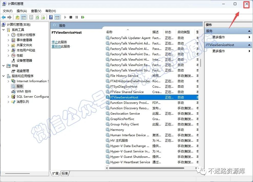Select 设备管理器 in the tree
The image size is (253, 182).
click(24, 61)
